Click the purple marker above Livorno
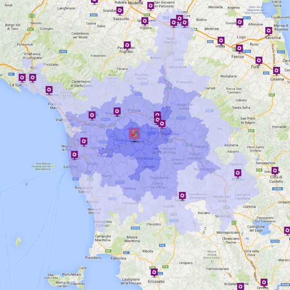This screenshot has height=290, width=290. click(74, 156)
